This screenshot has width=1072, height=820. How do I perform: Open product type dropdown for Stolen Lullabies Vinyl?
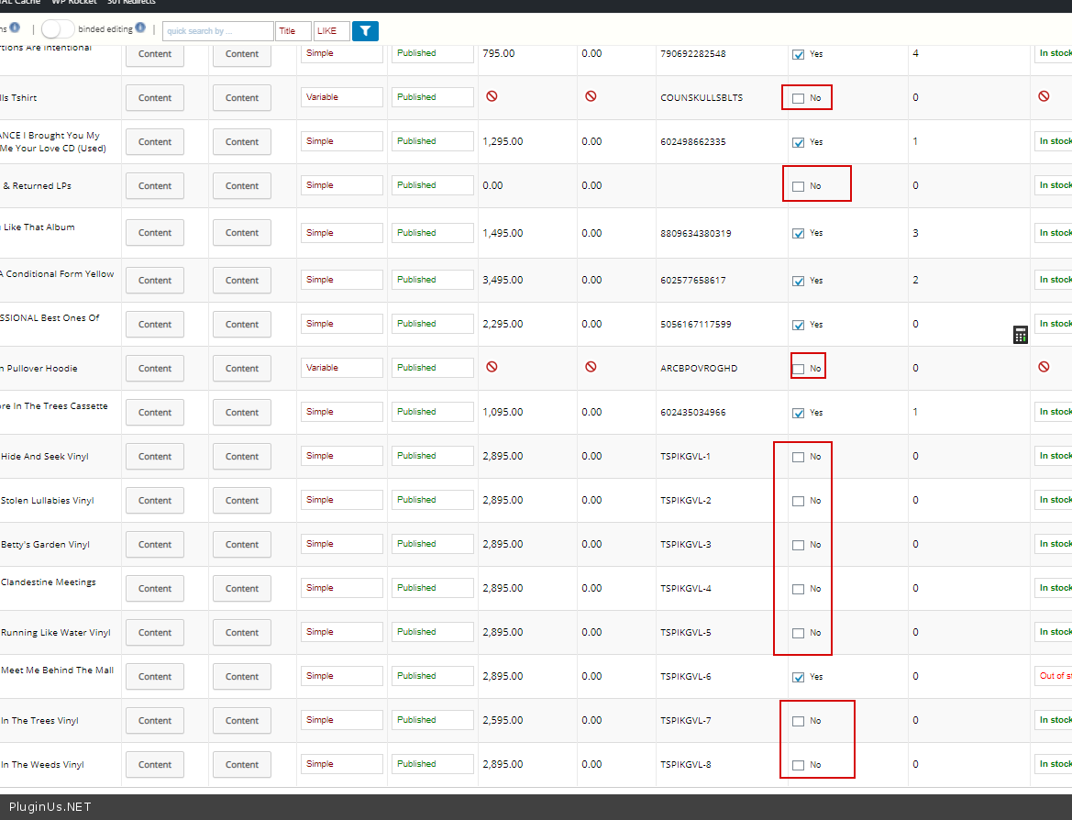click(341, 500)
